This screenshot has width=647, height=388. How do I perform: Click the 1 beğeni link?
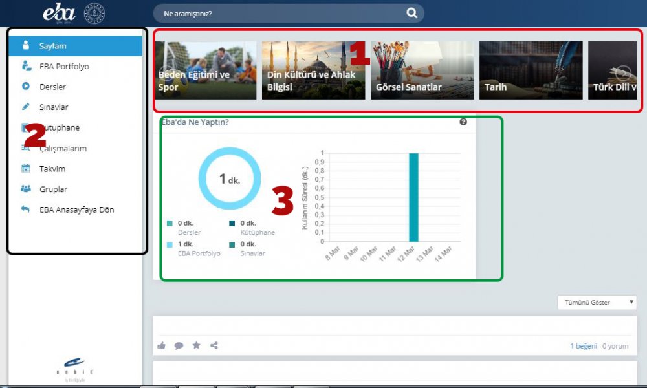(583, 346)
